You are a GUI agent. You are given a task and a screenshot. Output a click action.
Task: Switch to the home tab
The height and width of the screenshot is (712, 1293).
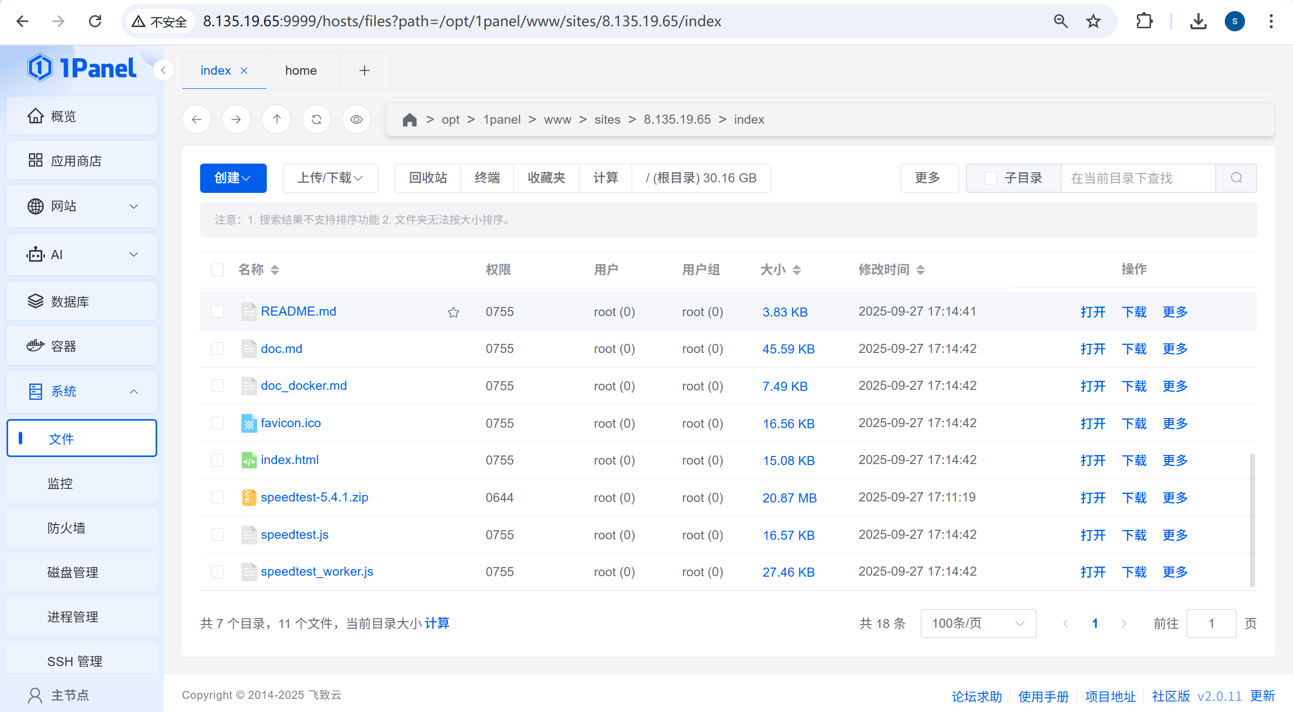301,71
